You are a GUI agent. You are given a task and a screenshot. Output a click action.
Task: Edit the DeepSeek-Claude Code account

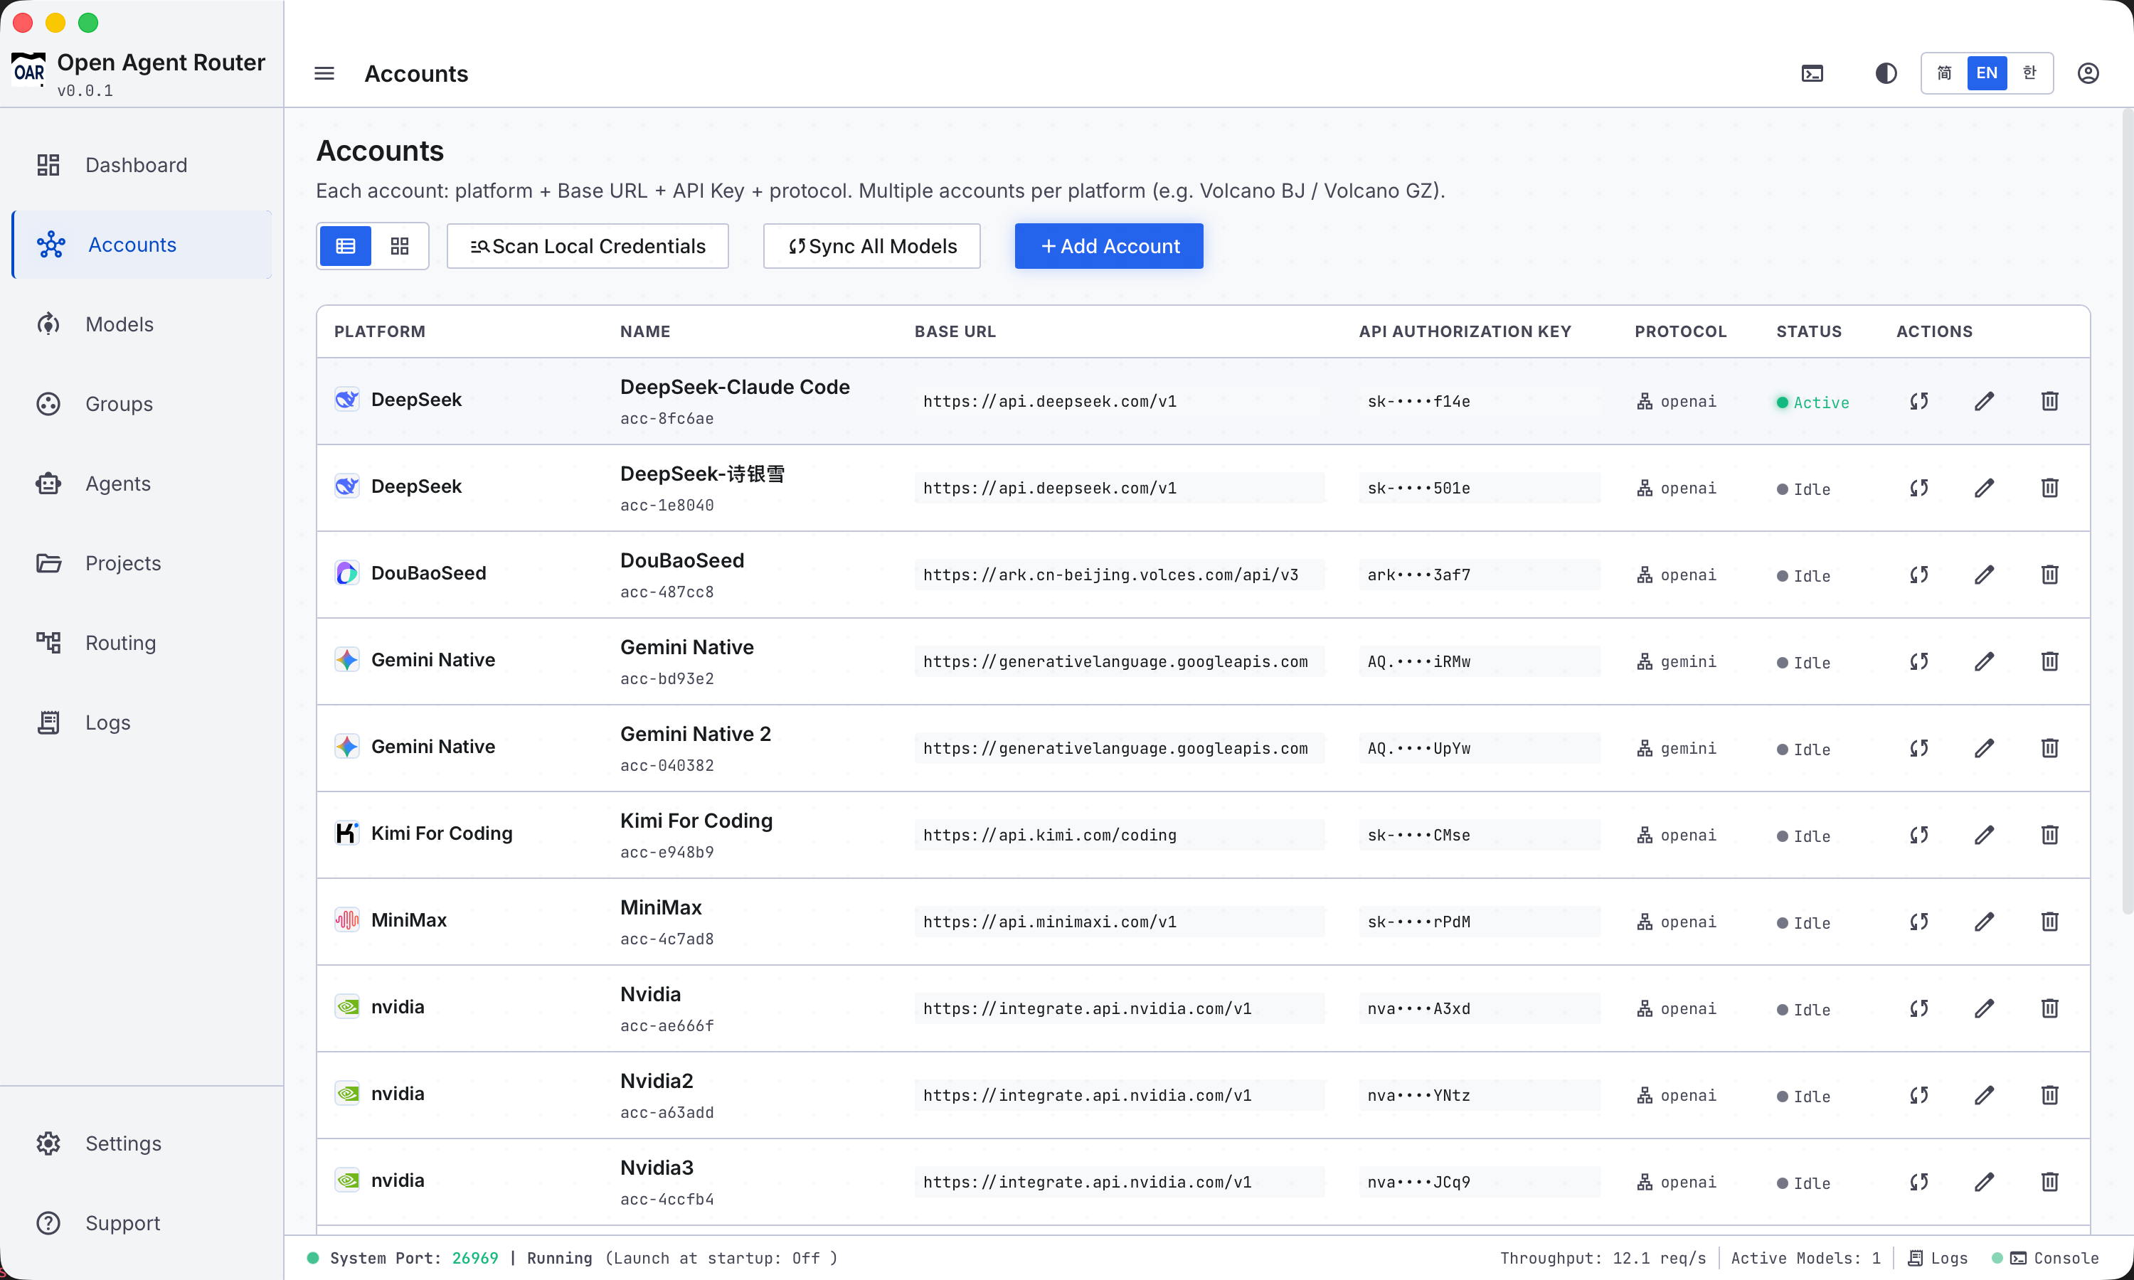pos(1984,401)
